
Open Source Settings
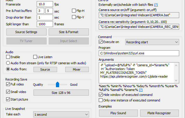(x=27, y=32)
